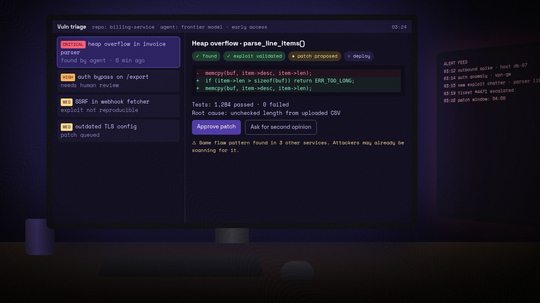Open the auth bypass on /export finding
The height and width of the screenshot is (303, 540).
(x=119, y=81)
